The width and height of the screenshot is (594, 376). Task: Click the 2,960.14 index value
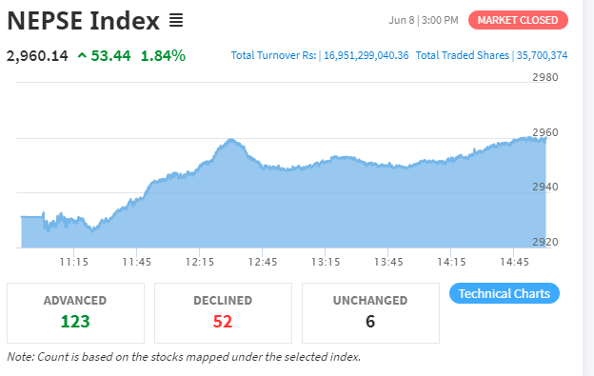click(37, 56)
